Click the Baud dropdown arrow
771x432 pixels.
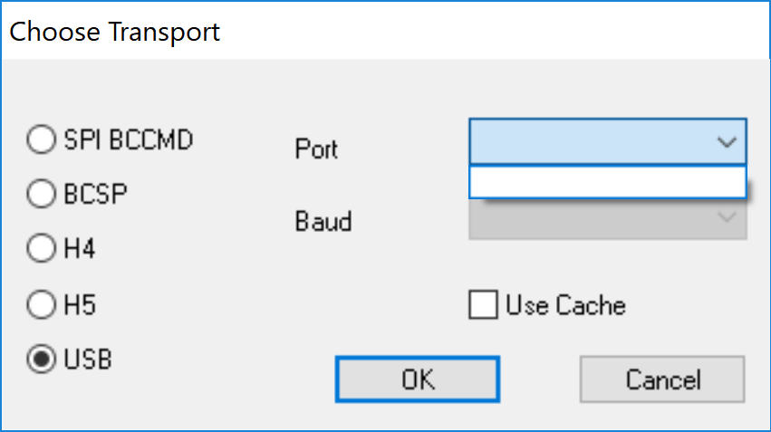click(x=727, y=217)
